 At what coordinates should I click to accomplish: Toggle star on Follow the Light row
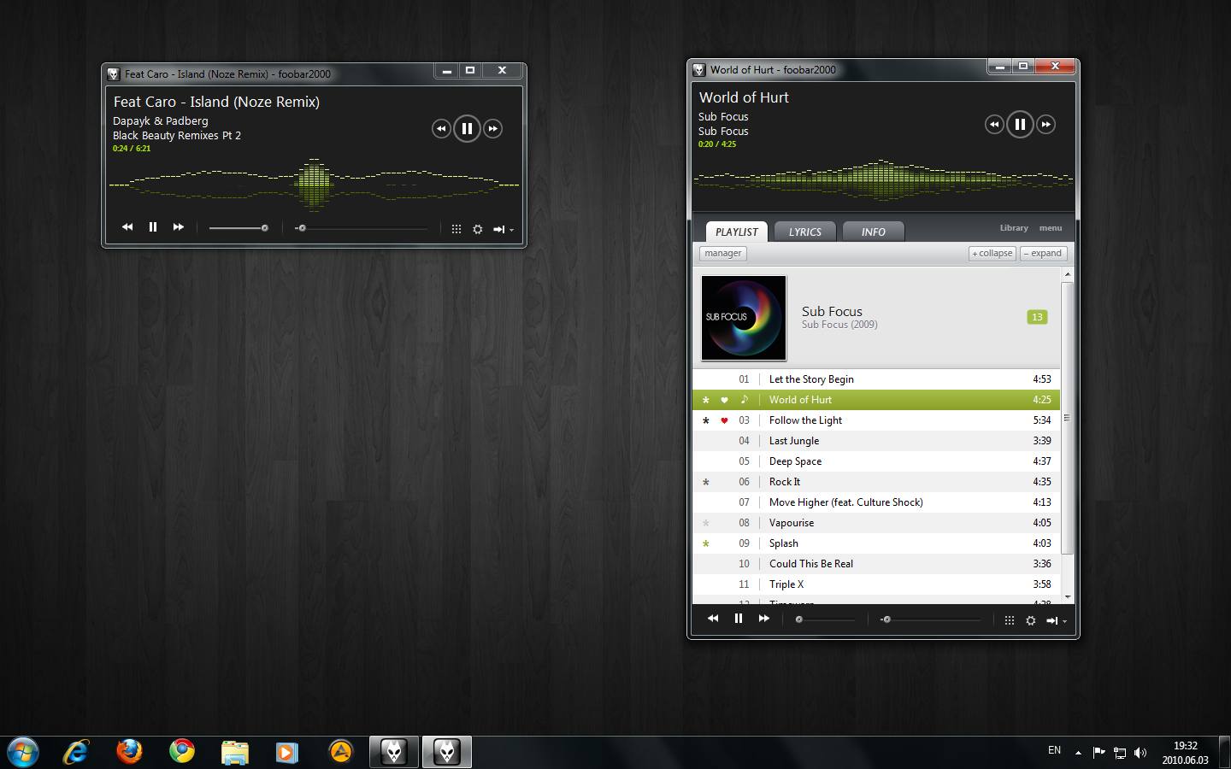[x=706, y=420]
